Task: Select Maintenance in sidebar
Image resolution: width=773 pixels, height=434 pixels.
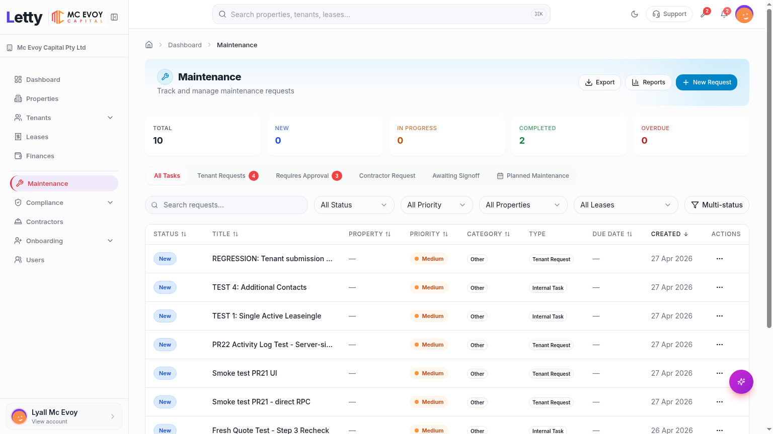Action: (x=64, y=183)
